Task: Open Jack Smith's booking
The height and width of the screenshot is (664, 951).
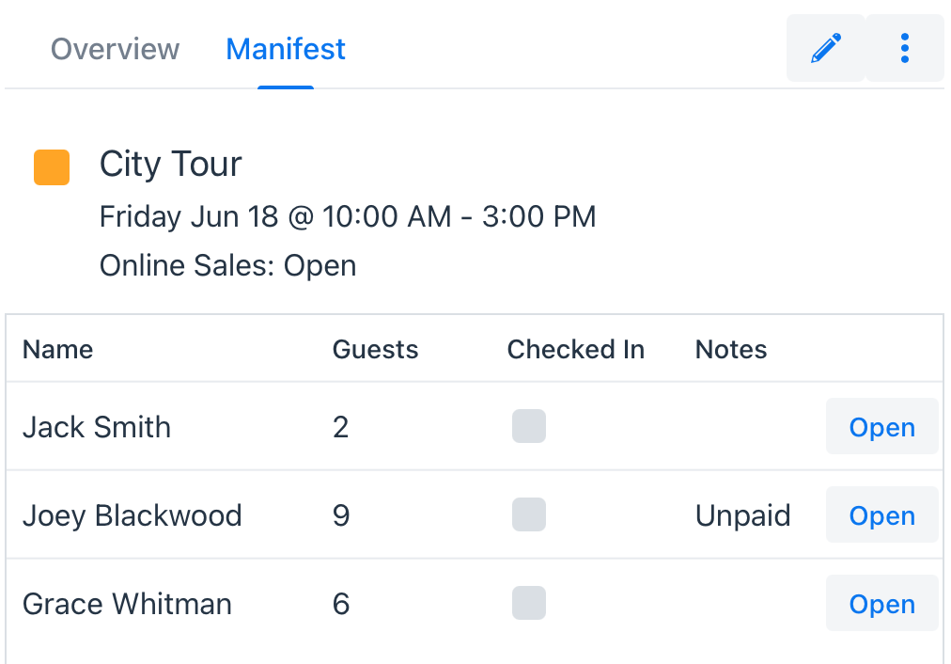Action: (x=881, y=427)
